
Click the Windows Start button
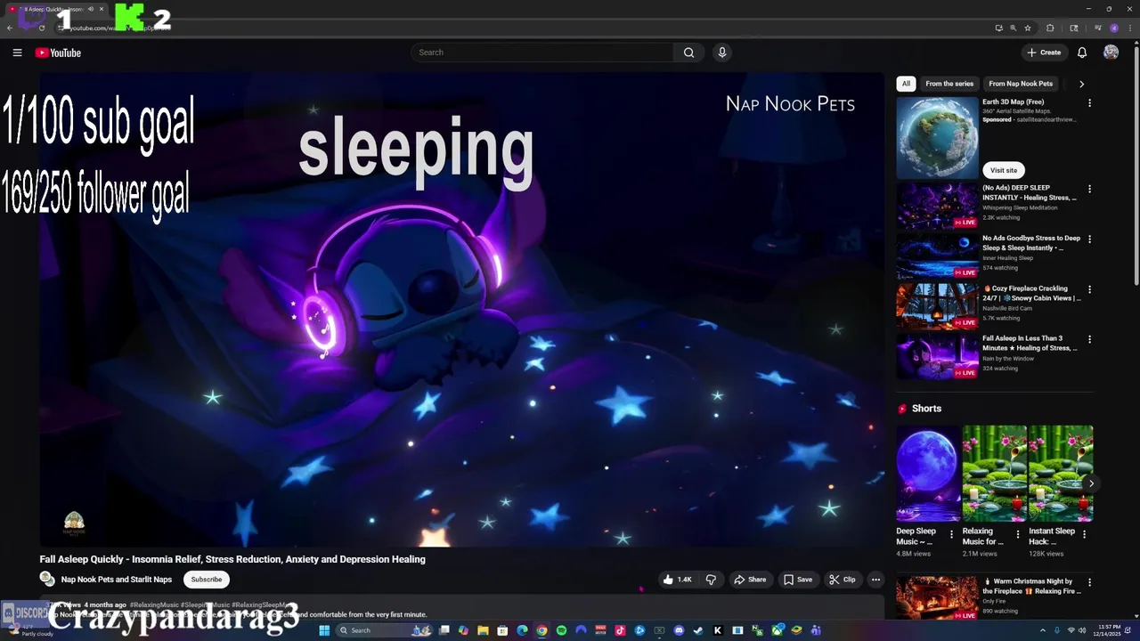(x=325, y=630)
